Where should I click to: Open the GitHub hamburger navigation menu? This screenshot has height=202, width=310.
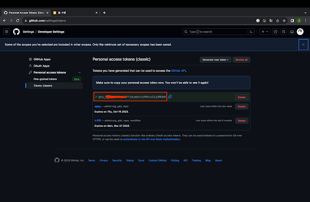click(x=6, y=32)
